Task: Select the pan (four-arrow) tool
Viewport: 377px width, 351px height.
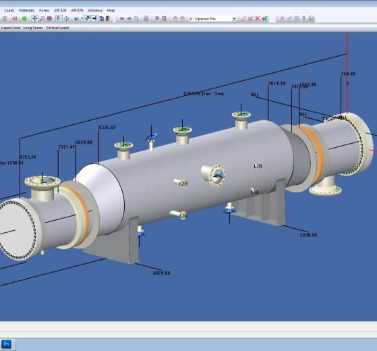Action: [x=35, y=18]
